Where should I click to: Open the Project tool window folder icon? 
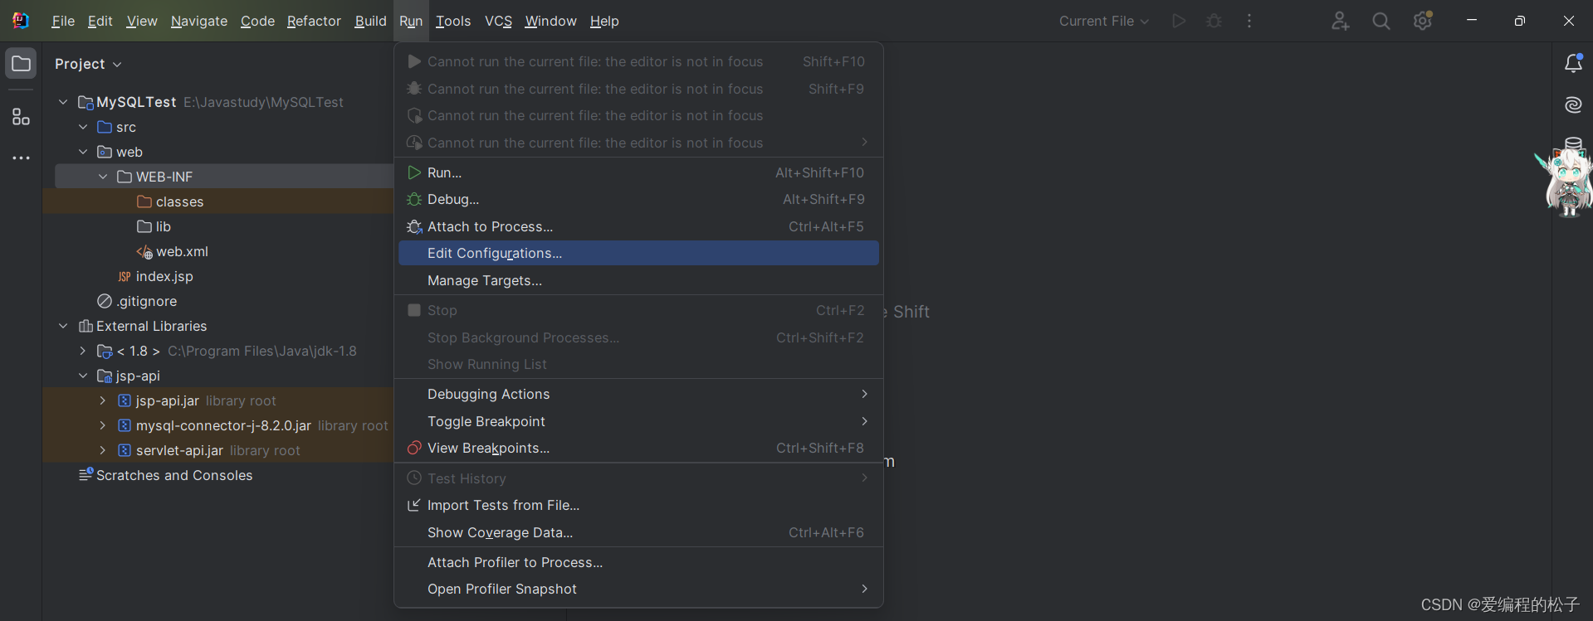(22, 64)
